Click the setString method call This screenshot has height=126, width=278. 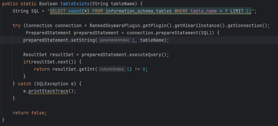coord(83,40)
